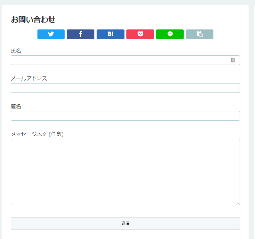
Task: Share the page on Twitter
Action: [x=51, y=34]
